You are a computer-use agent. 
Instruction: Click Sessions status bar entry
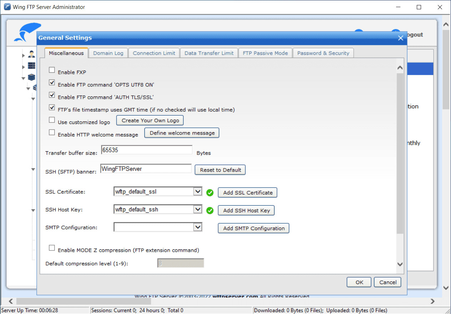(x=137, y=310)
